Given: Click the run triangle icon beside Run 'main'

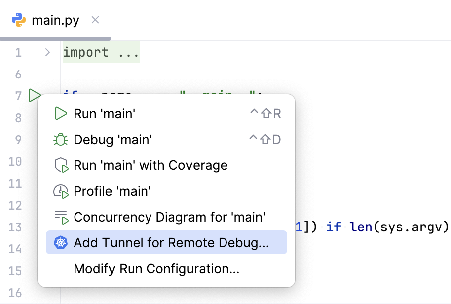Looking at the screenshot, I should click(x=61, y=113).
